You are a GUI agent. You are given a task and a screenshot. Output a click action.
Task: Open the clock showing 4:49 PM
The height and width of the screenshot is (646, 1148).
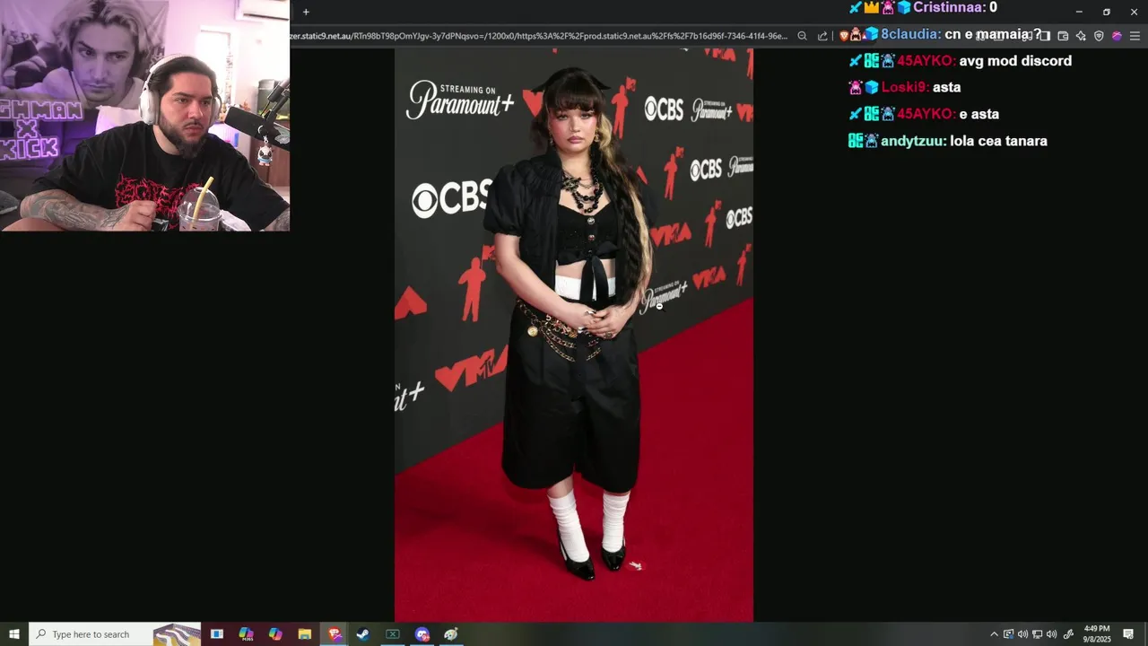coord(1097,633)
